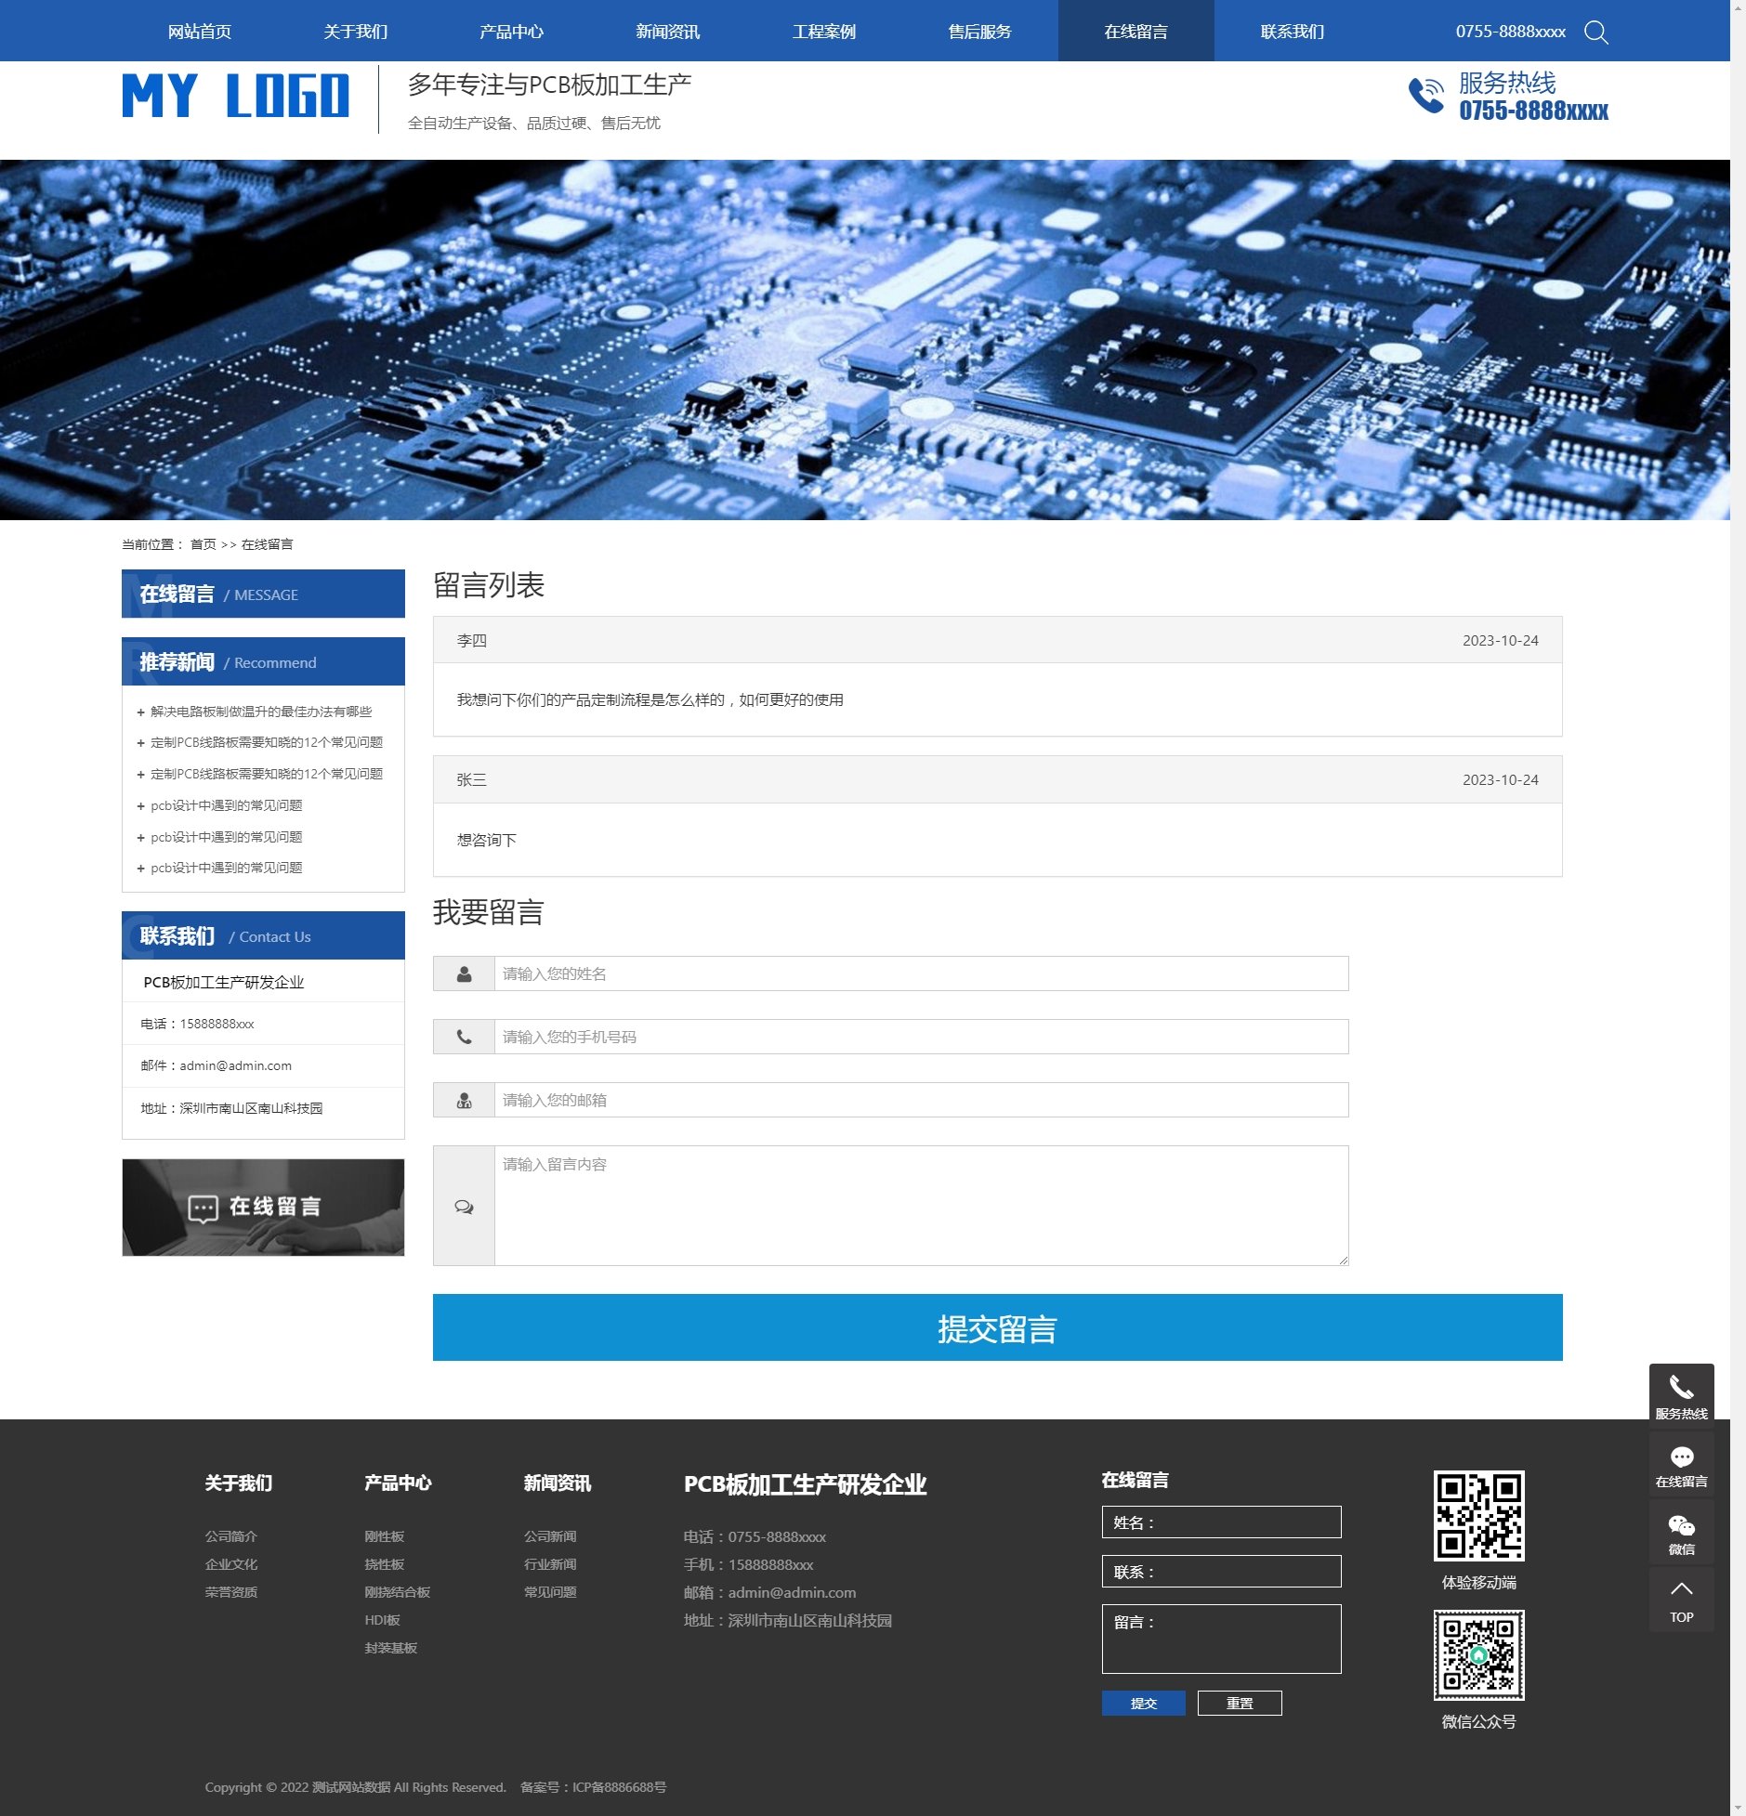
Task: Go to 联系我们 in the top navigation
Action: pyautogui.click(x=1292, y=32)
